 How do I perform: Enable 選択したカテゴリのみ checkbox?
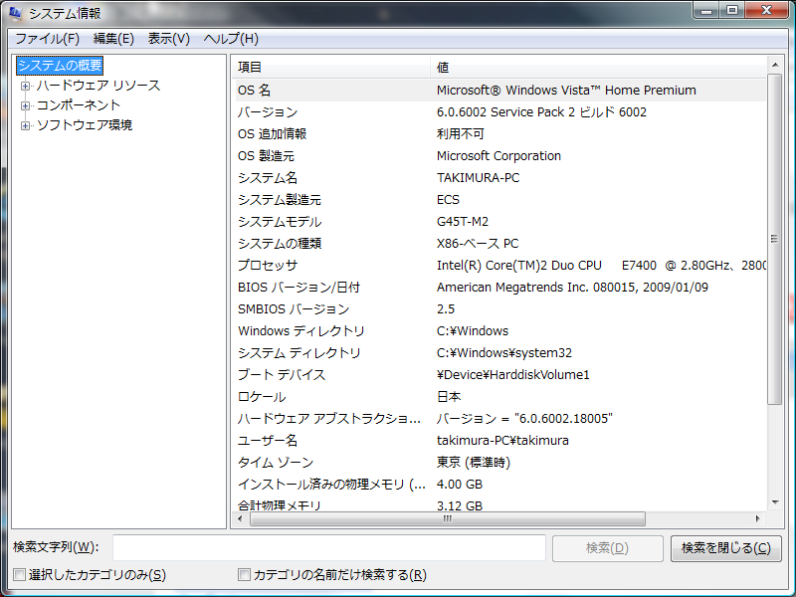(x=19, y=575)
